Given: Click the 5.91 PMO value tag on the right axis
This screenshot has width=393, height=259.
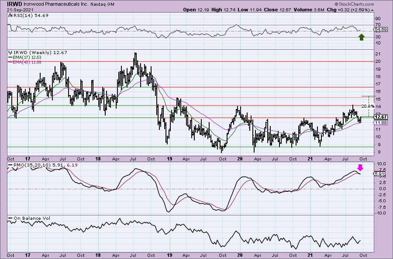Looking at the screenshot, I should 380,174.
